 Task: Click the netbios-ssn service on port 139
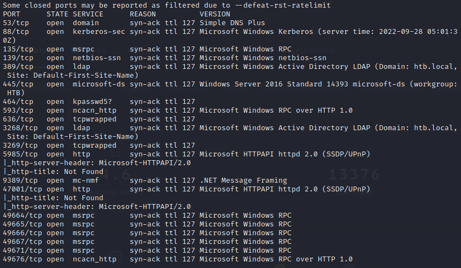pos(97,58)
